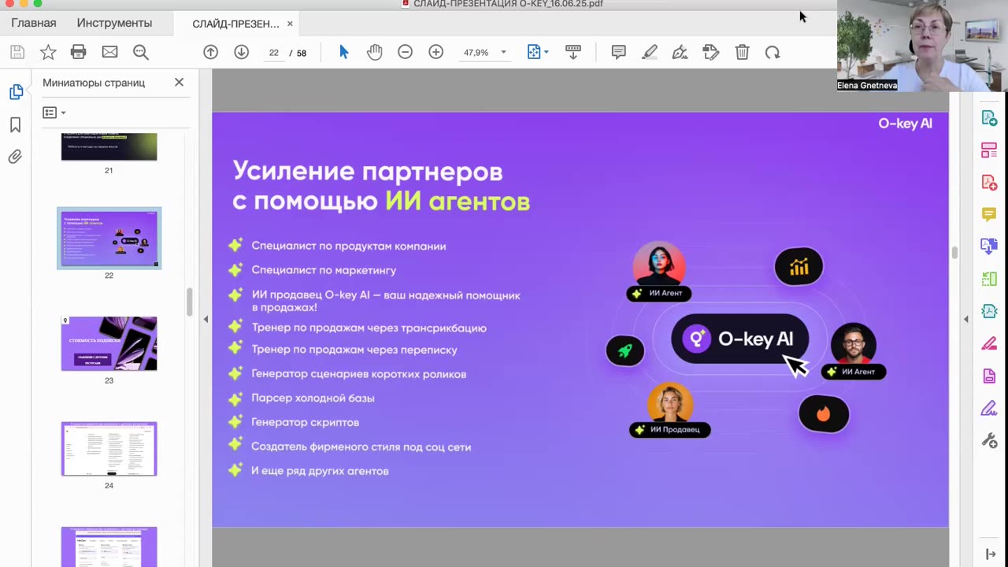Zoom in with plus button

click(436, 52)
